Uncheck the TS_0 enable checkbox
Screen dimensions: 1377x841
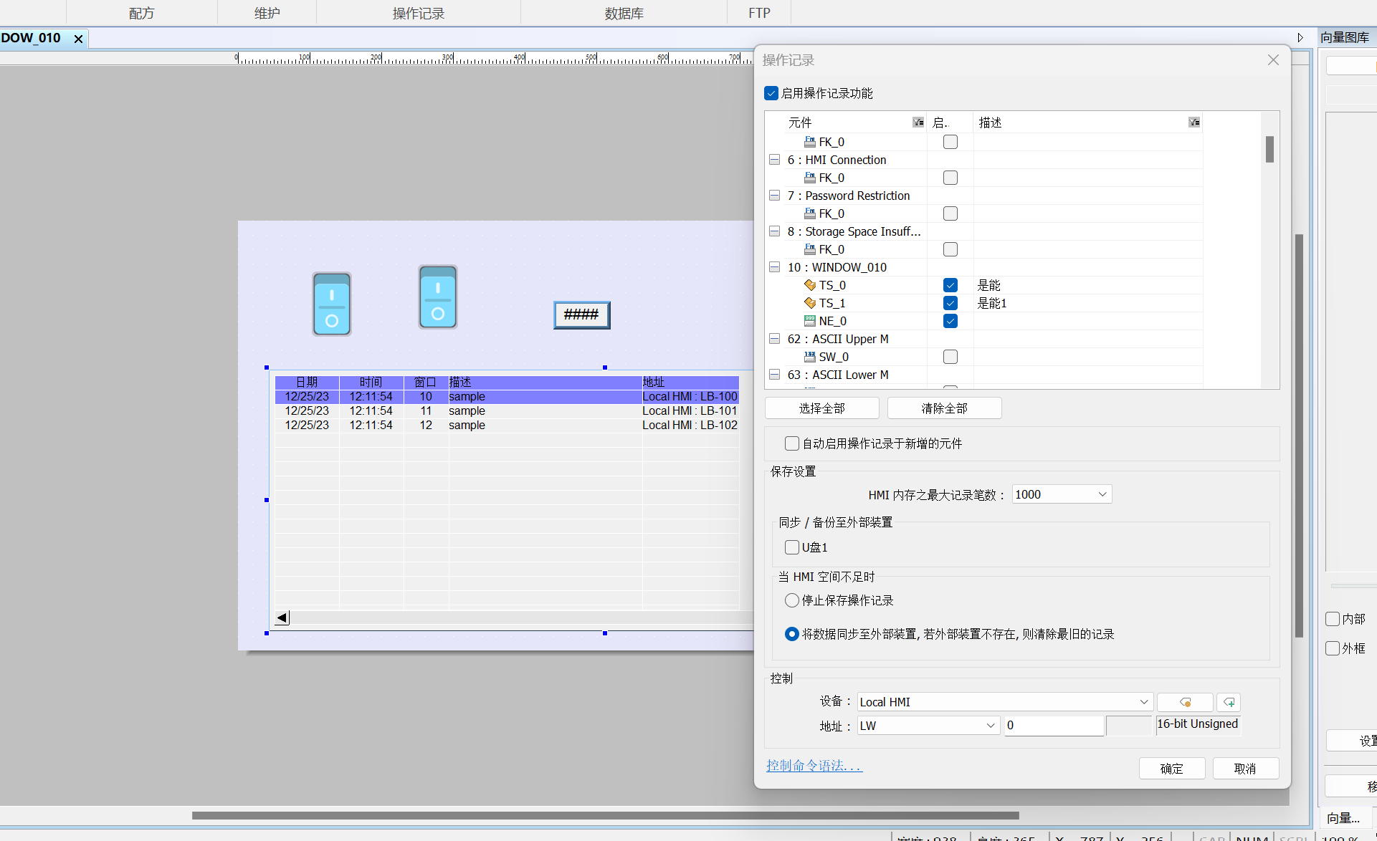pyautogui.click(x=950, y=285)
